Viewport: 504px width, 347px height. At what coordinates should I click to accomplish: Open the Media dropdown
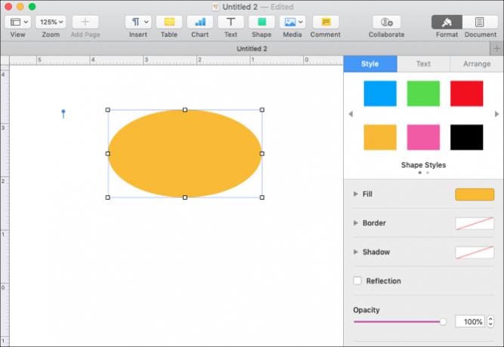pyautogui.click(x=292, y=22)
